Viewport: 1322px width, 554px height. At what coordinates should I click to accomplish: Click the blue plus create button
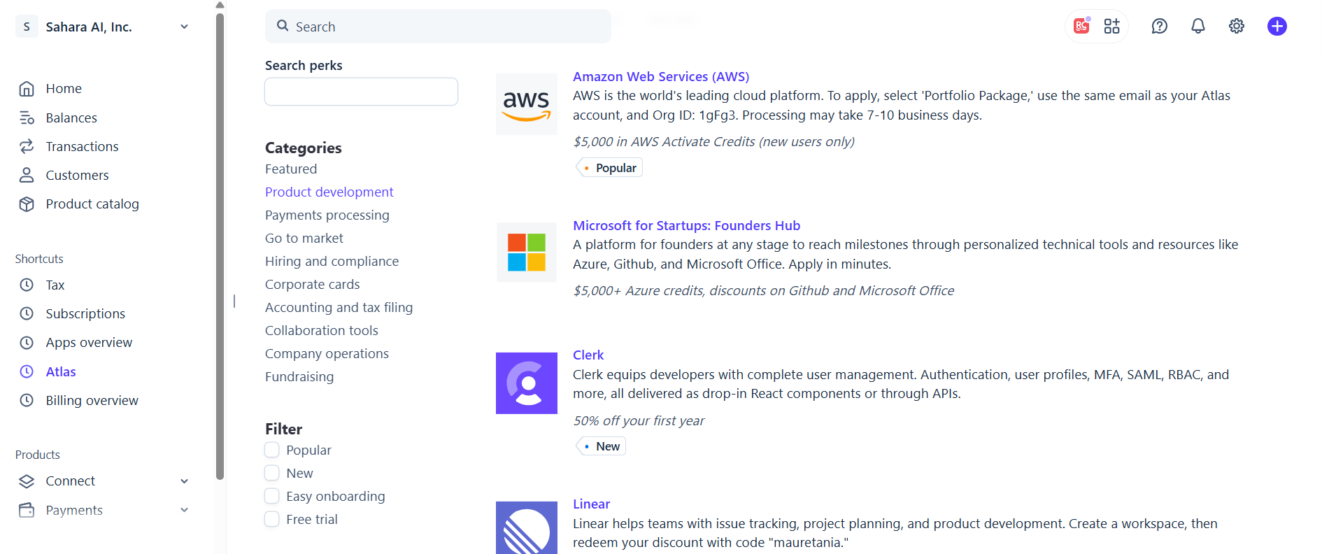tap(1277, 26)
